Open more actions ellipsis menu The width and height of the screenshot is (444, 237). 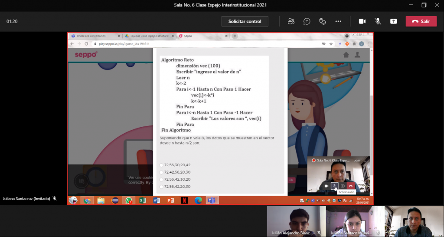[x=338, y=21]
